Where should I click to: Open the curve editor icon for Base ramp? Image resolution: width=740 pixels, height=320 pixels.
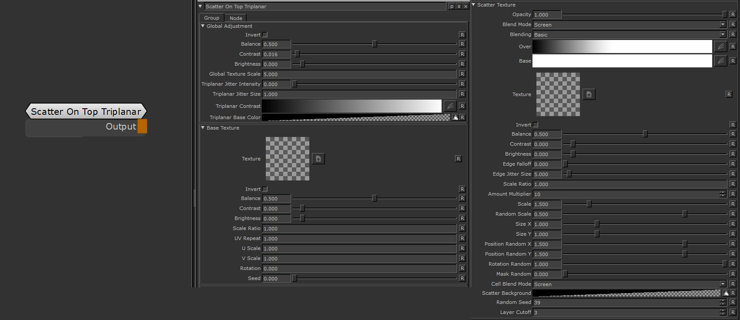[x=720, y=61]
